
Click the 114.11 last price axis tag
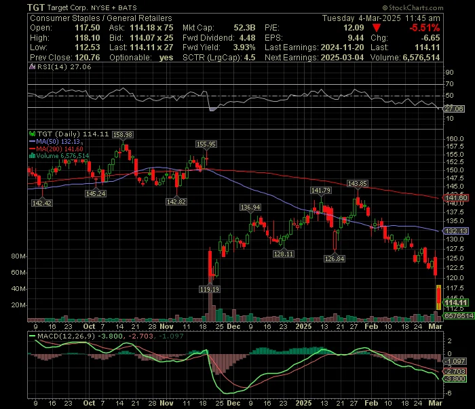point(456,303)
